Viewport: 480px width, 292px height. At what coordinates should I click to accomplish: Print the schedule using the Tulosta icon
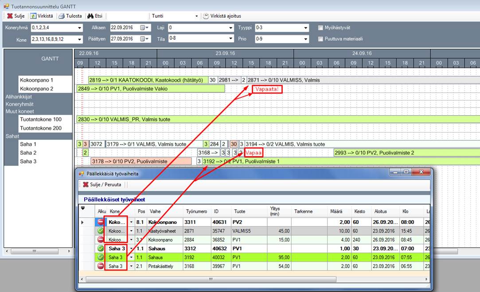[x=62, y=16]
